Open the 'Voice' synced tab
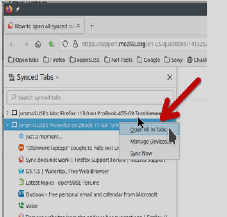The height and width of the screenshot is (217, 227). 28,206
